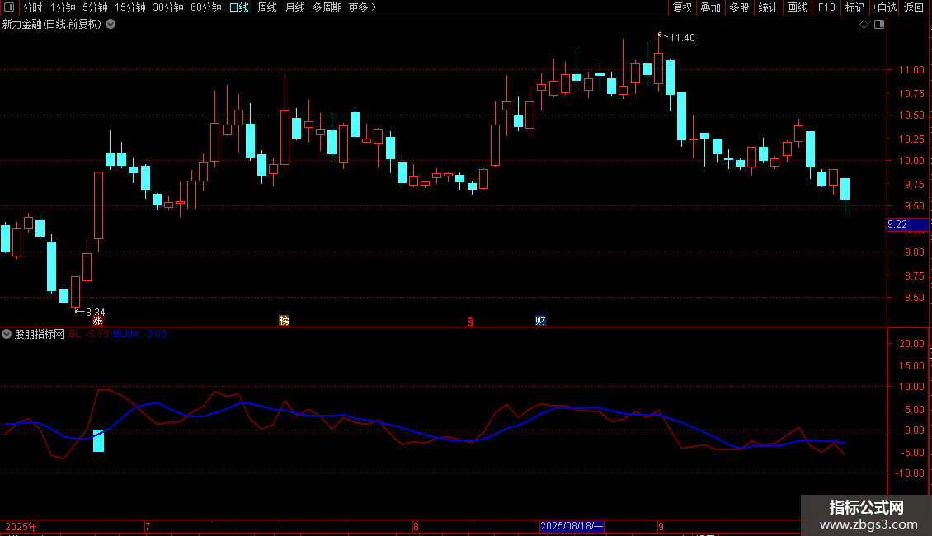Click the 2025年 label on time axis
932x536 pixels.
(21, 526)
